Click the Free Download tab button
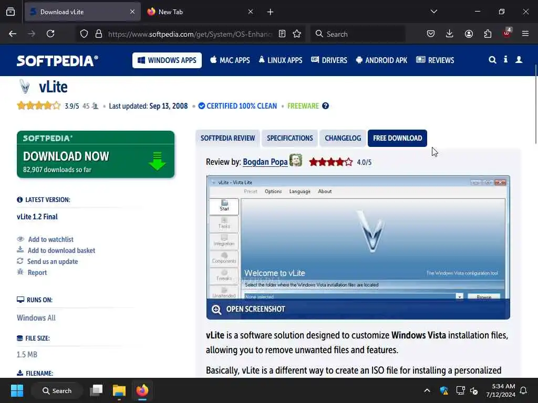538x403 pixels. (397, 138)
